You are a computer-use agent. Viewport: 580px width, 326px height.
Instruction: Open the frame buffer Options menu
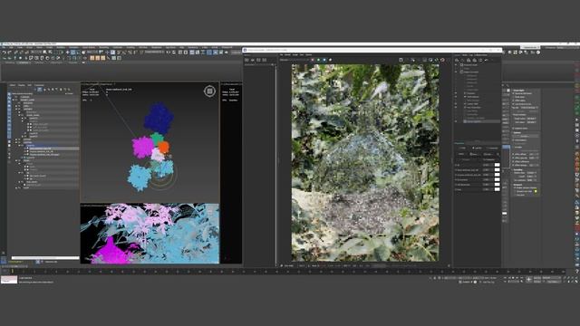tap(309, 54)
